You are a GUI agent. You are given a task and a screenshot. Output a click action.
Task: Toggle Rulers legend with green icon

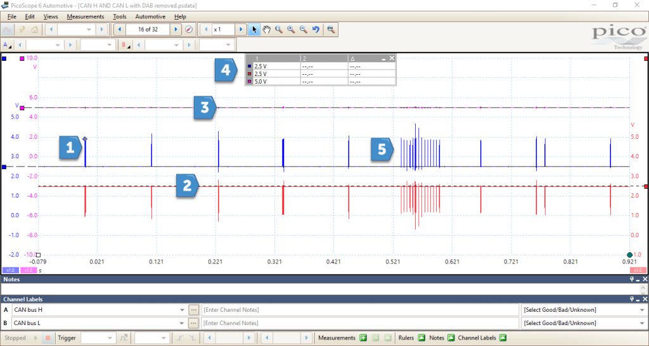click(x=421, y=338)
